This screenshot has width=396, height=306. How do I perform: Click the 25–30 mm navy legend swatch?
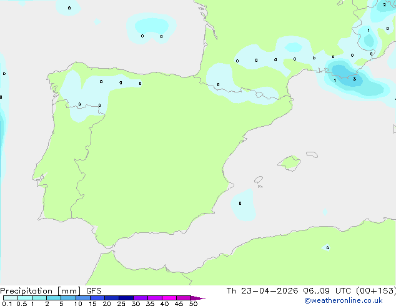[126, 298]
